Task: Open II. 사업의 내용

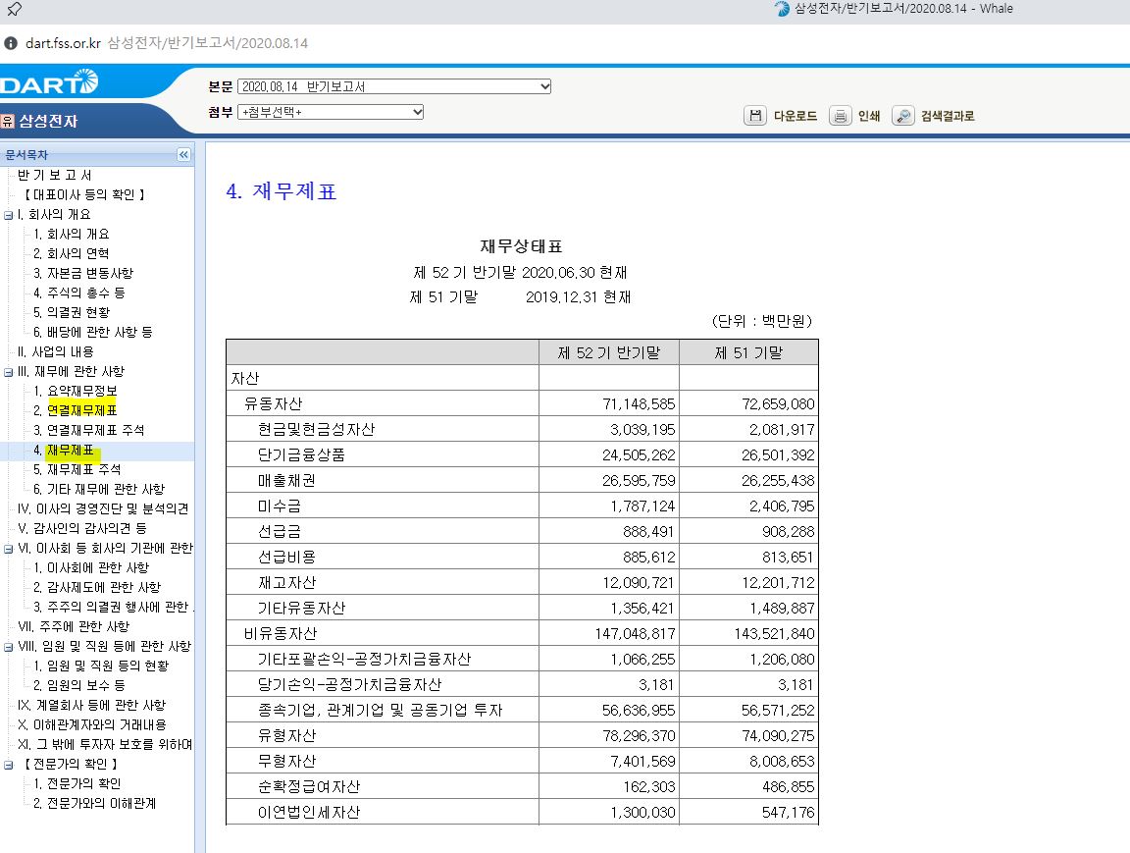Action: click(56, 351)
